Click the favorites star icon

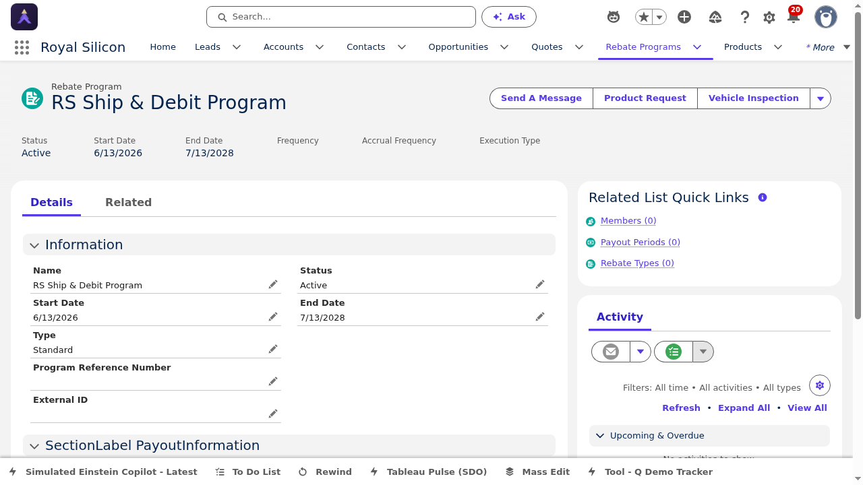pos(644,17)
